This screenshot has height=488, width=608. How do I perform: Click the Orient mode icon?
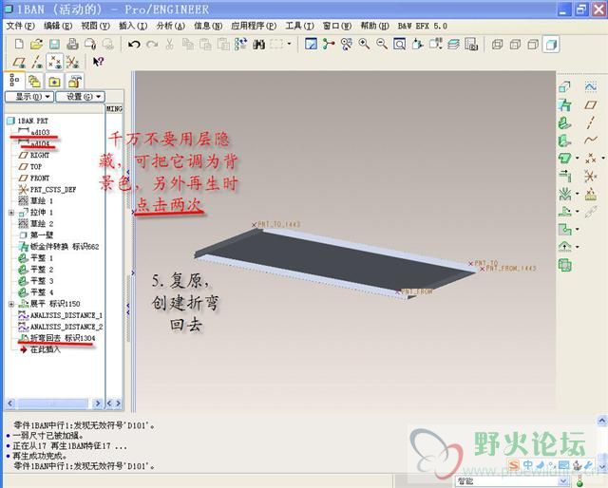[x=346, y=44]
